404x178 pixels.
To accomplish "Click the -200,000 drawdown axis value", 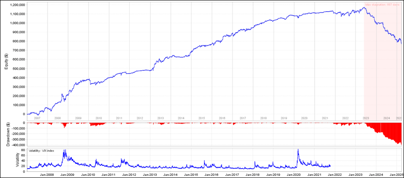I will click(x=18, y=134).
